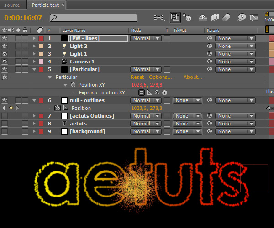Hide the null - outlines layer
274x228 pixels.
[x=5, y=100]
